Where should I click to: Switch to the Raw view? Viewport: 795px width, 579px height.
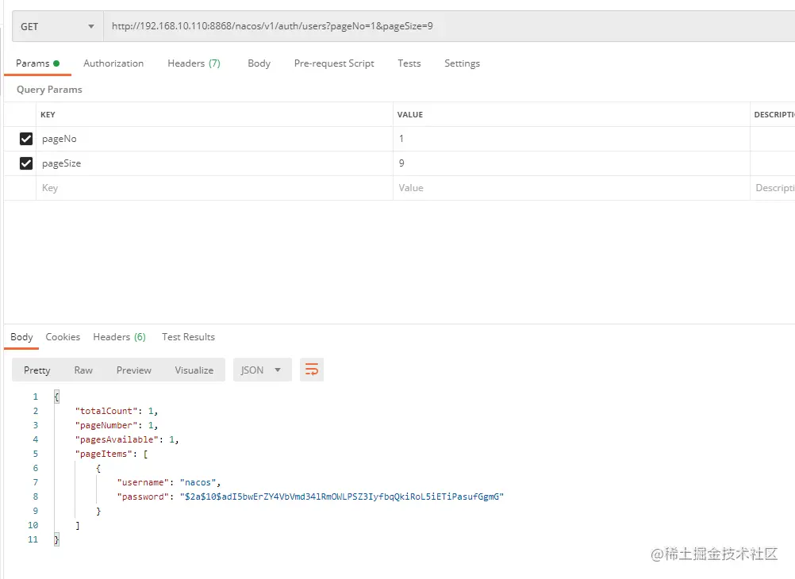[83, 370]
